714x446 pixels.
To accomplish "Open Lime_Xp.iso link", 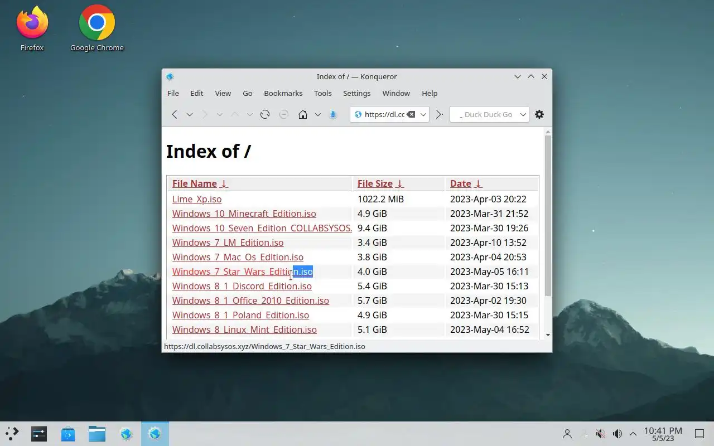I will [x=197, y=199].
